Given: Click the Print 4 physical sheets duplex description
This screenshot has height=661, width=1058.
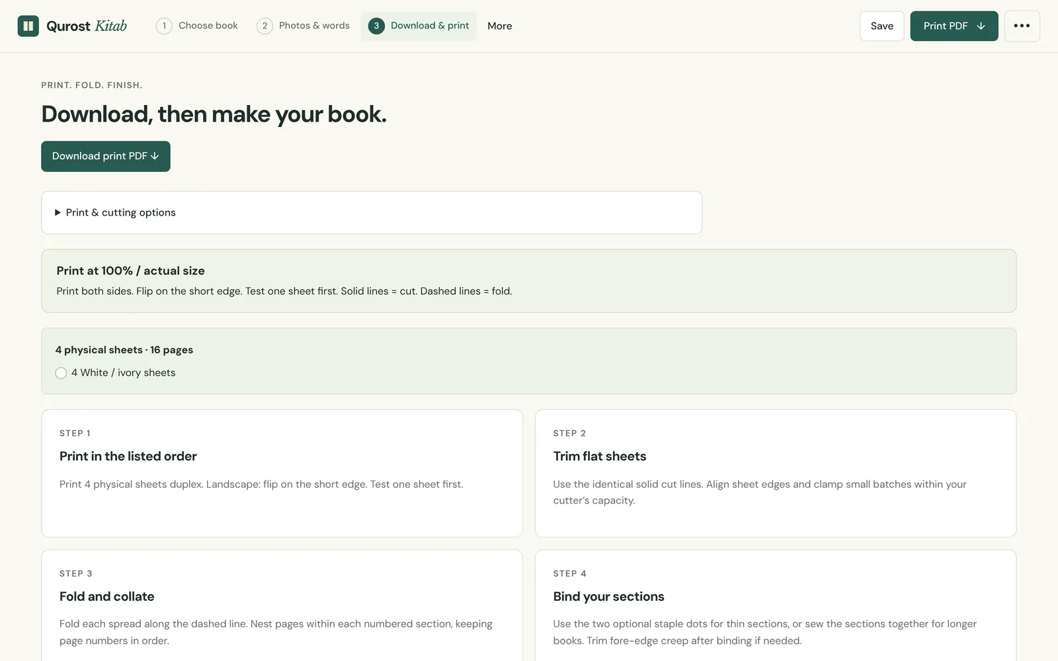Looking at the screenshot, I should [261, 485].
